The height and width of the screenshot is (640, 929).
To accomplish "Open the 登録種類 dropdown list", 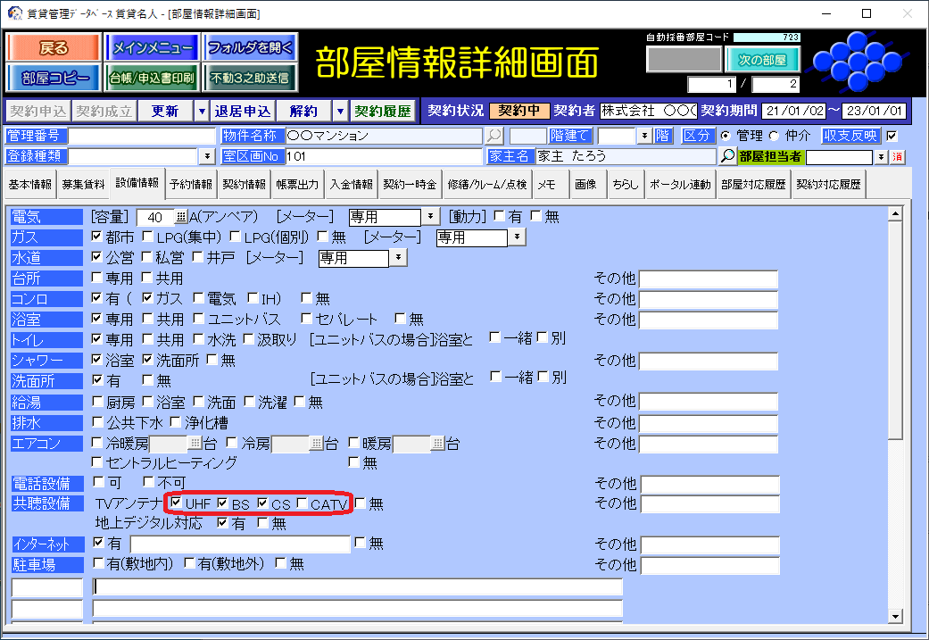I will pos(207,156).
